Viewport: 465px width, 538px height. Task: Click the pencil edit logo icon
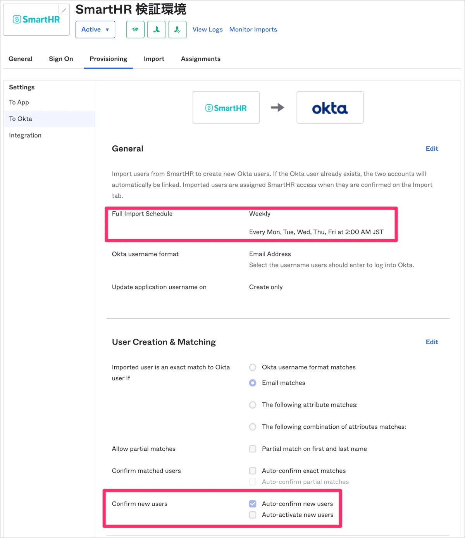(64, 10)
